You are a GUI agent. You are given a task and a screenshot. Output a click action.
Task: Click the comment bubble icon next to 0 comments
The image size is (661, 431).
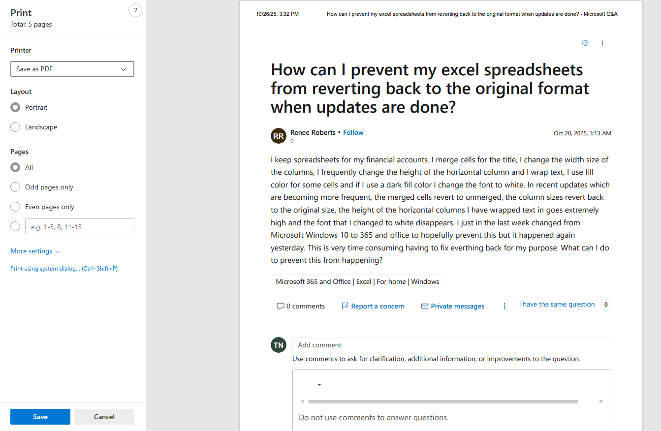(x=281, y=306)
